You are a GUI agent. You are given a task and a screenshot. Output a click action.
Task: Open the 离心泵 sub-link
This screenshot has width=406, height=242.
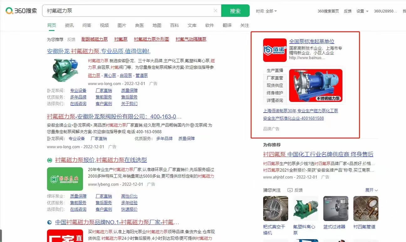[110, 75]
